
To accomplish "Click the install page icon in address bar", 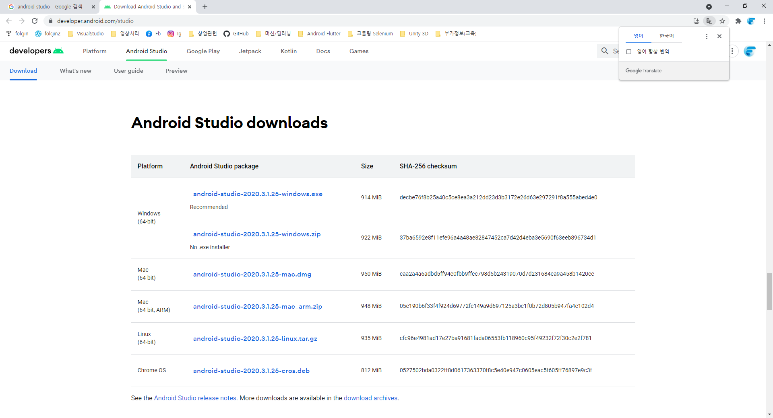I will [x=697, y=21].
